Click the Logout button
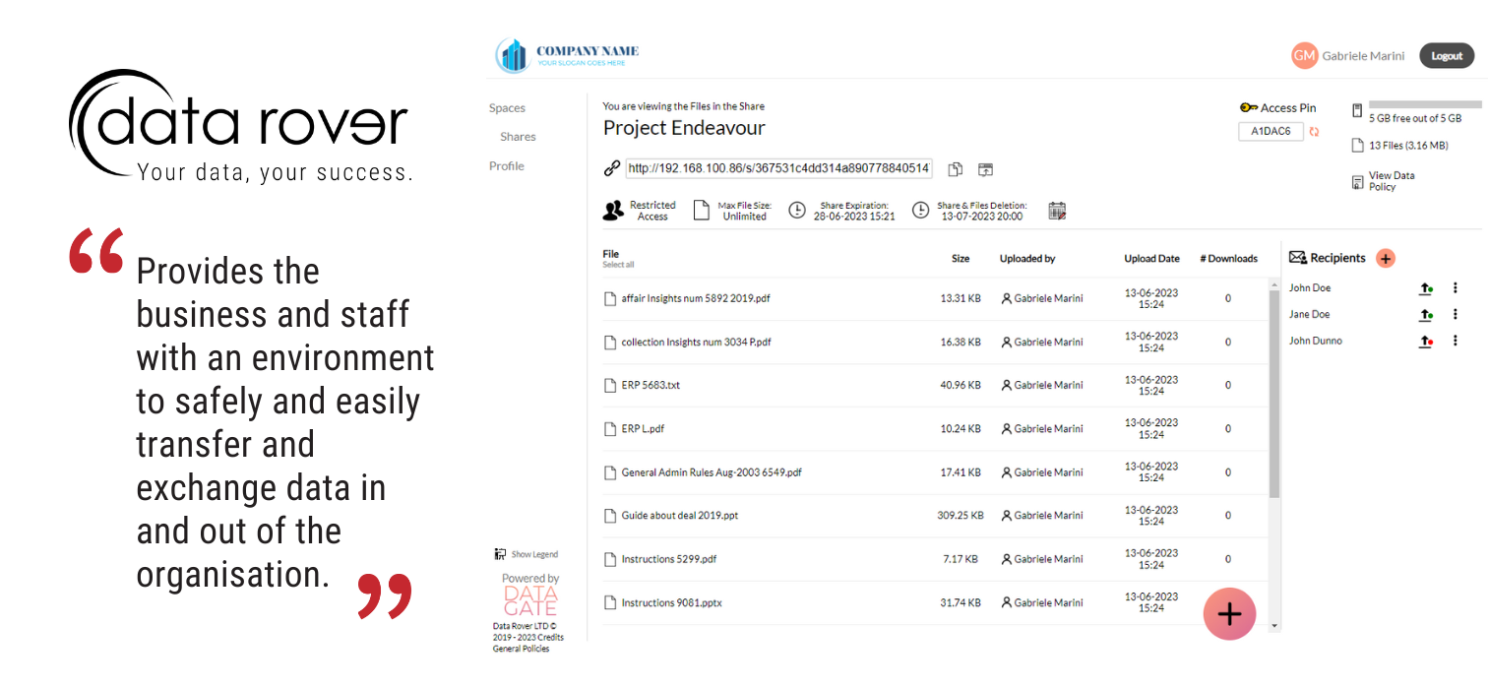1488x689 pixels. [x=1447, y=56]
